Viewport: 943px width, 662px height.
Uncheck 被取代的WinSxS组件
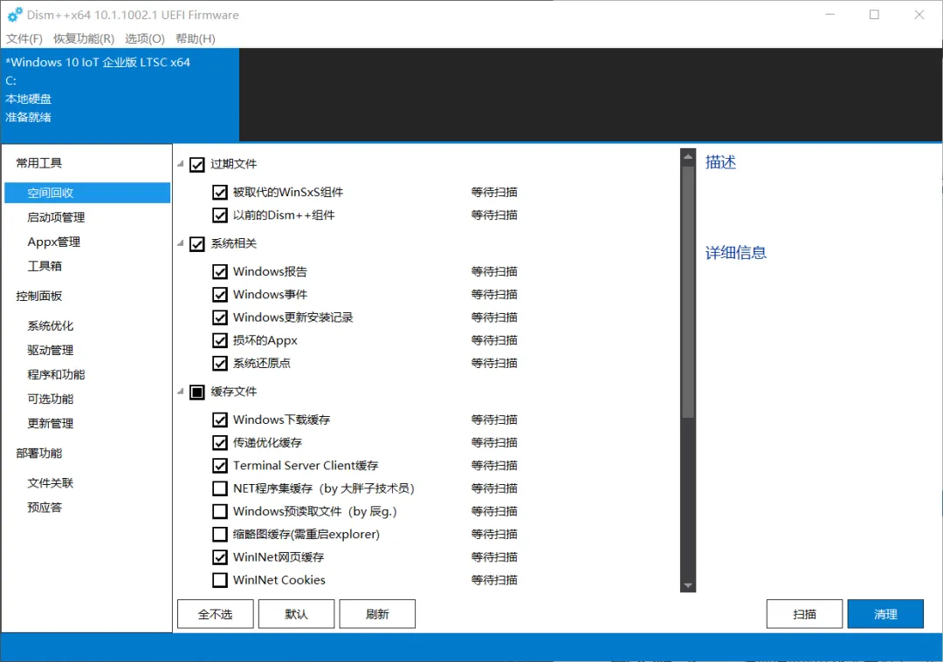[220, 192]
